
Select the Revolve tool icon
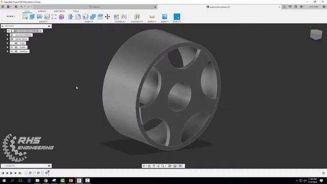[x=40, y=17]
